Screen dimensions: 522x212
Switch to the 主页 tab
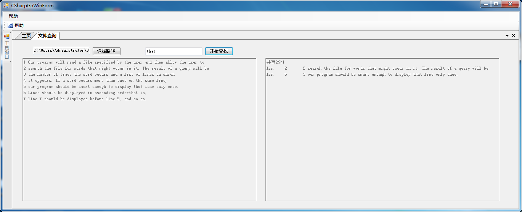click(x=26, y=36)
